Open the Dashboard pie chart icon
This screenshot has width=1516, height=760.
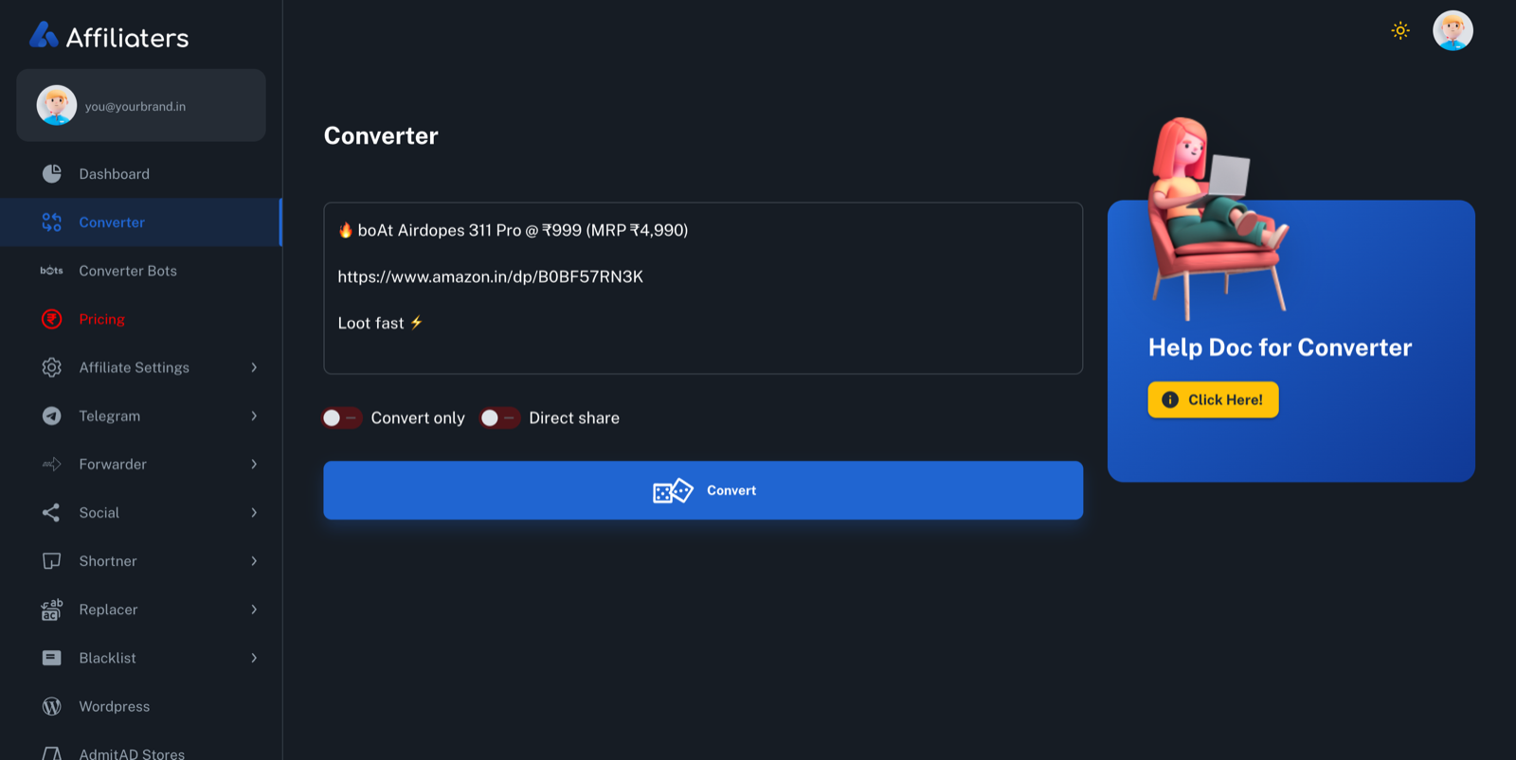point(52,174)
